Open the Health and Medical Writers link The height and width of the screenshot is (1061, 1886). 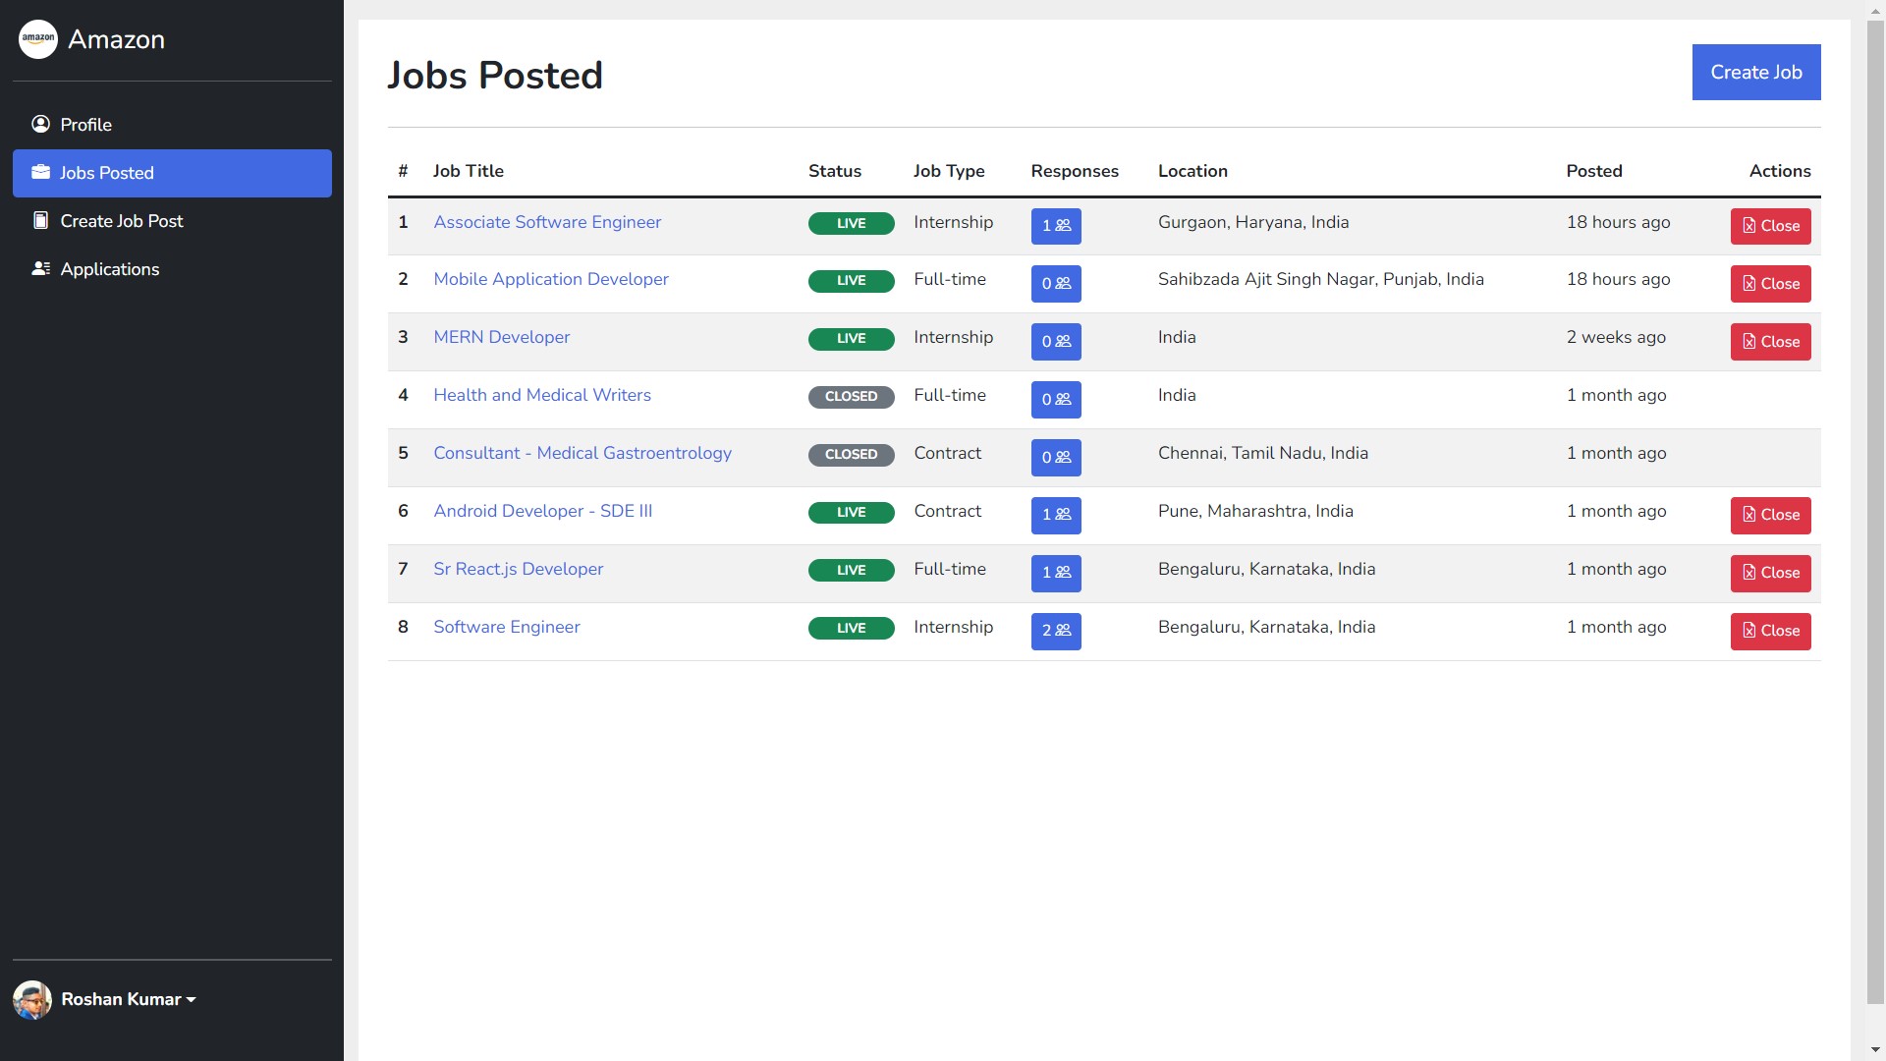pos(541,395)
